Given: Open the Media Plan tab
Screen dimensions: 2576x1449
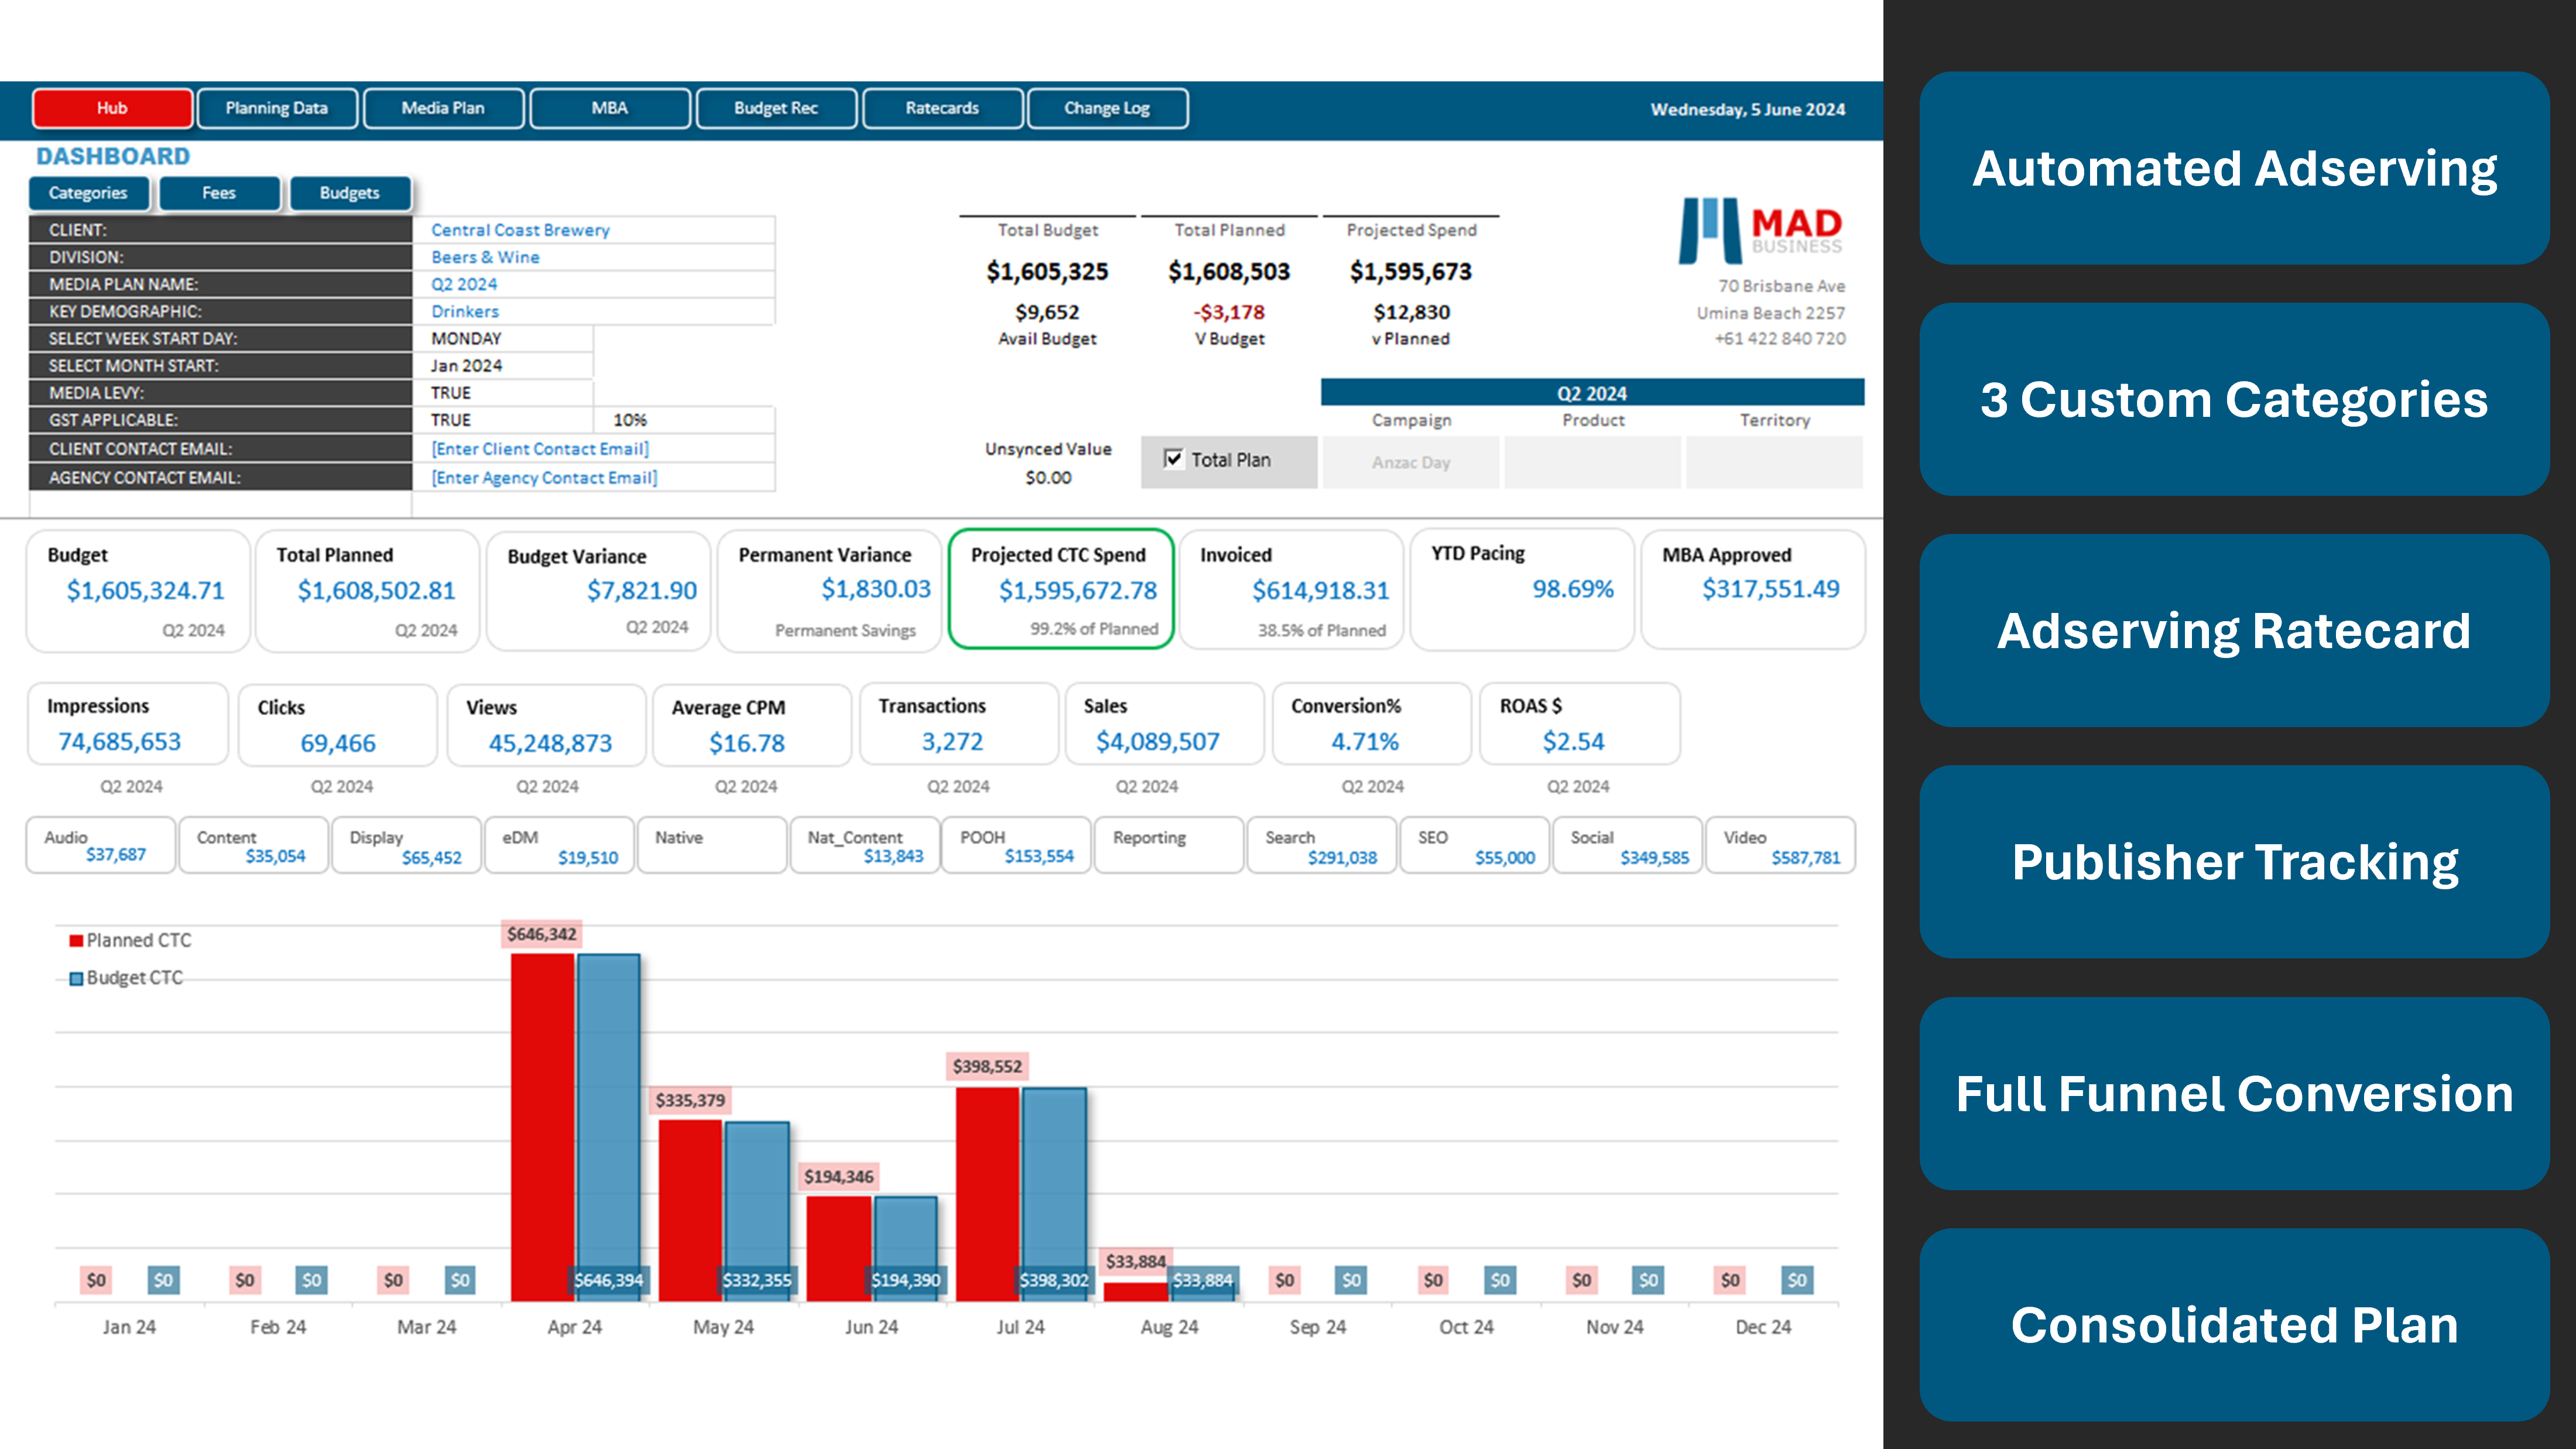Looking at the screenshot, I should click(x=443, y=108).
